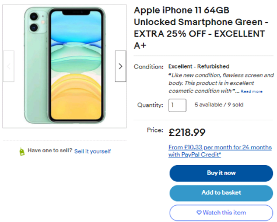Click the Condition: label
Viewport: 277px width, 222px height.
[x=149, y=67]
